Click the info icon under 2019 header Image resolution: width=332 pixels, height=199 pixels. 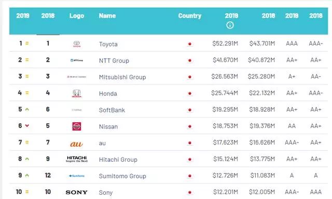tap(230, 25)
